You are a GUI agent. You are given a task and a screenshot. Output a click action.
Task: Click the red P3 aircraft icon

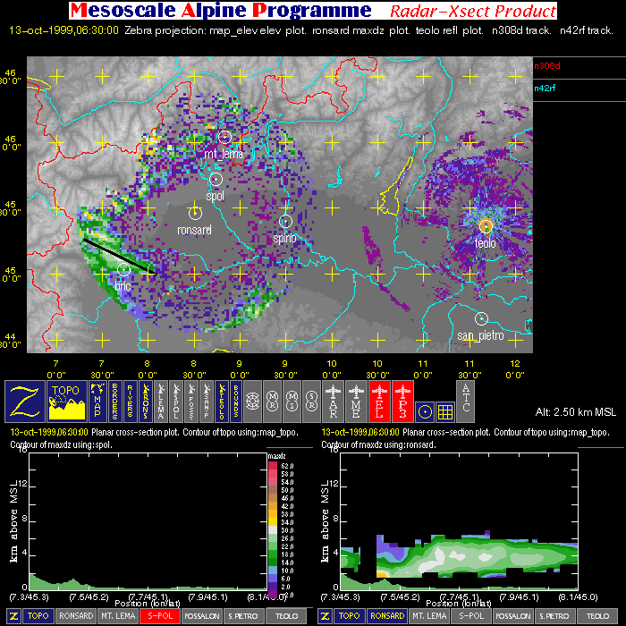tap(403, 400)
